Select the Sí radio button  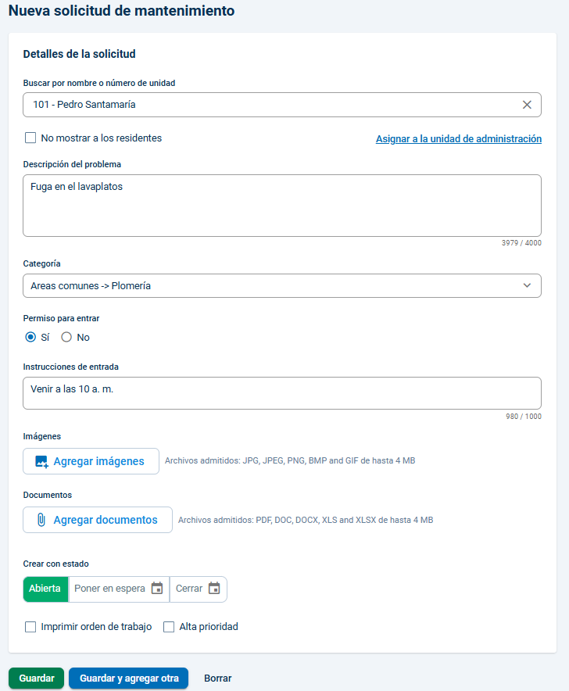[x=30, y=337]
